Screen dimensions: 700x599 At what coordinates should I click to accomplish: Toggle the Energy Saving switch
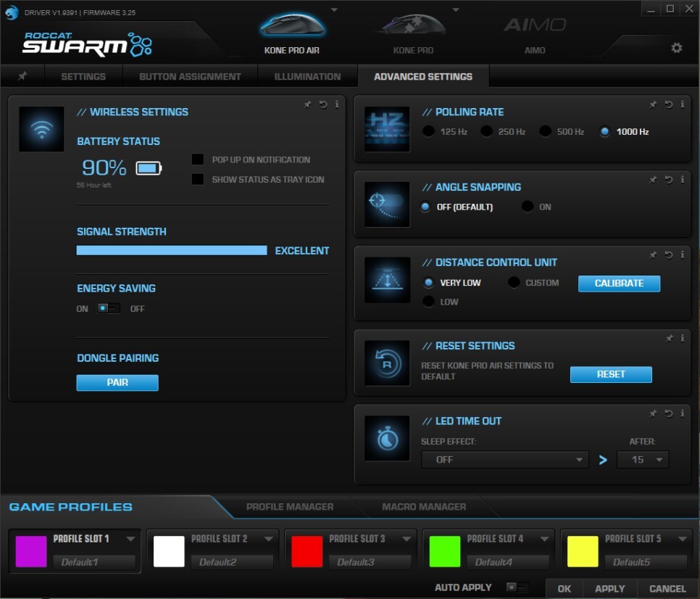point(109,308)
